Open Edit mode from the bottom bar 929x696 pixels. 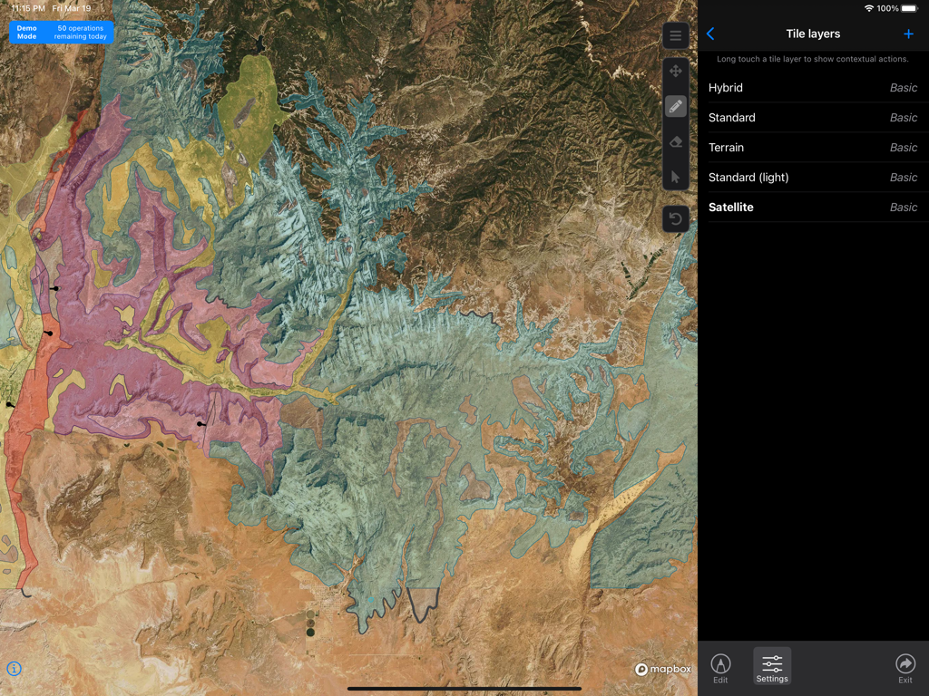click(x=720, y=667)
